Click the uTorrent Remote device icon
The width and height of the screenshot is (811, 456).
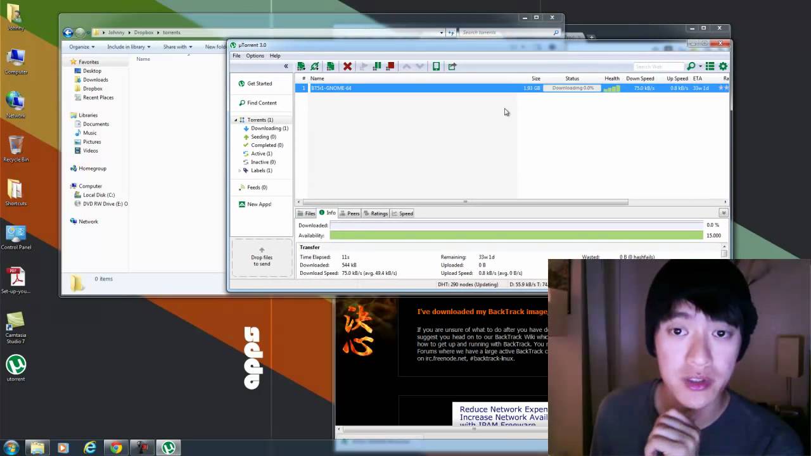coord(436,66)
